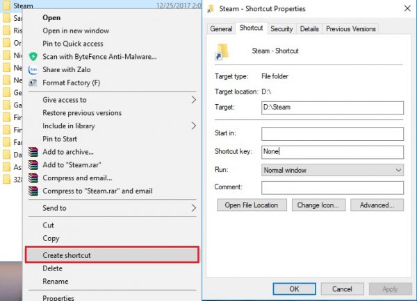This screenshot has height=301, width=417.
Task: Choose Add to archive... entry
Action: pyautogui.click(x=68, y=152)
